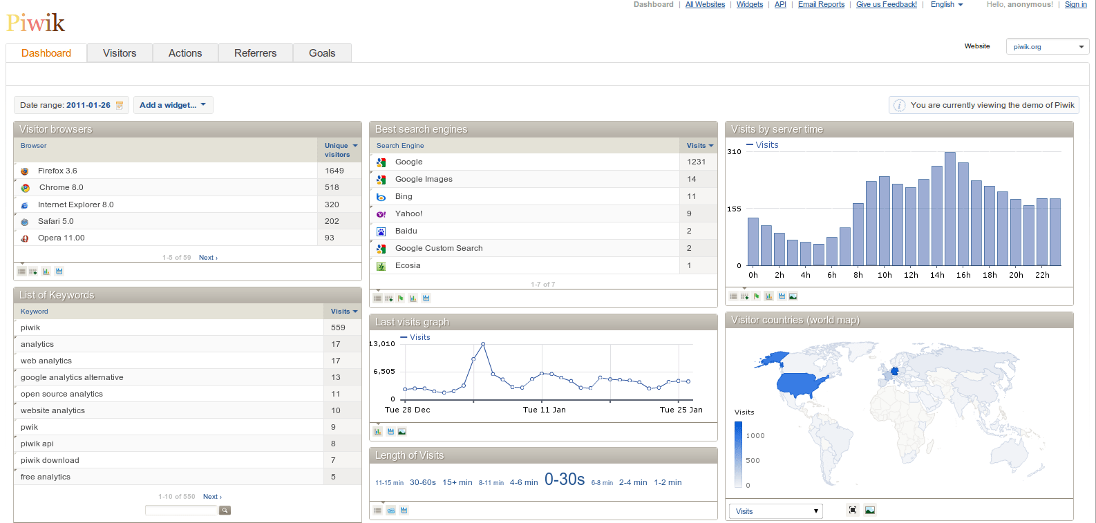The width and height of the screenshot is (1096, 523).
Task: Select the Google Images search engine row
Action: [543, 179]
